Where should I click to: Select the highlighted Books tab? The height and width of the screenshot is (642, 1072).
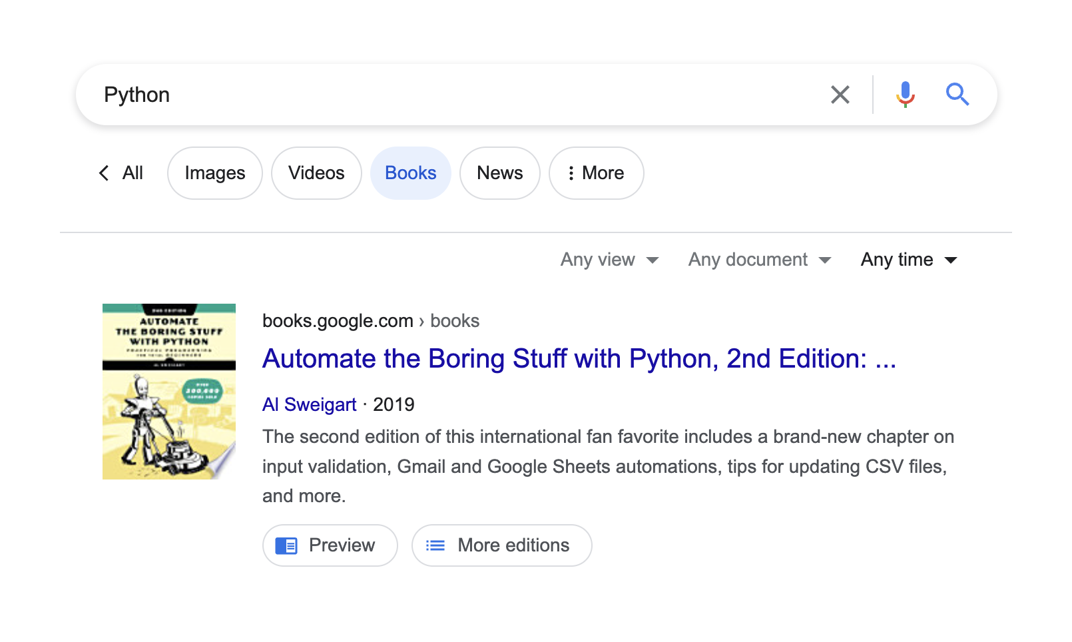click(x=410, y=173)
